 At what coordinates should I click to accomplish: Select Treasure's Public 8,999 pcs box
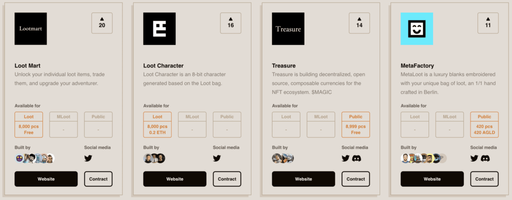tap(355, 124)
